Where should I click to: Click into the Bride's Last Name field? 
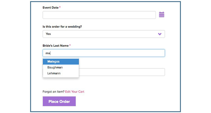pos(104,53)
